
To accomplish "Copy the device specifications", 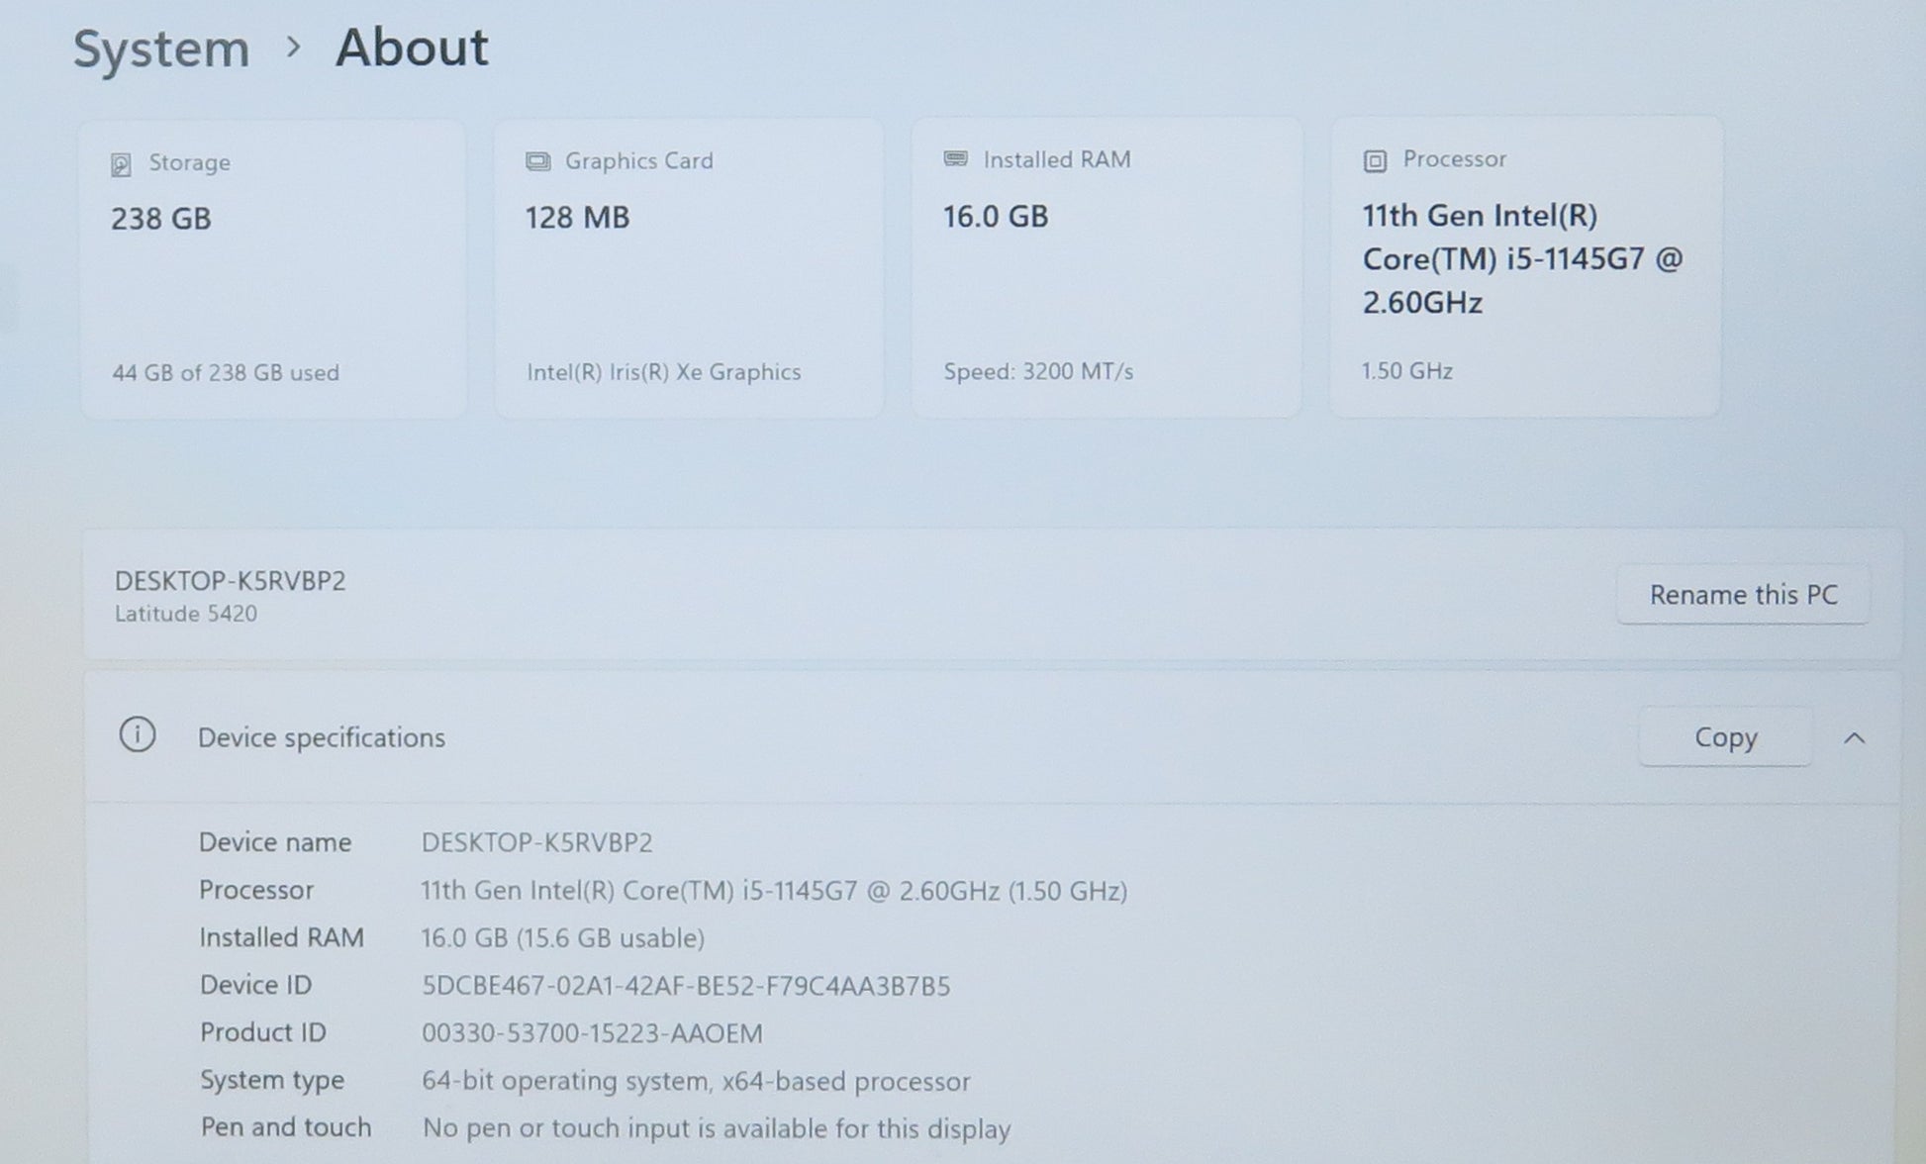I will tap(1724, 737).
